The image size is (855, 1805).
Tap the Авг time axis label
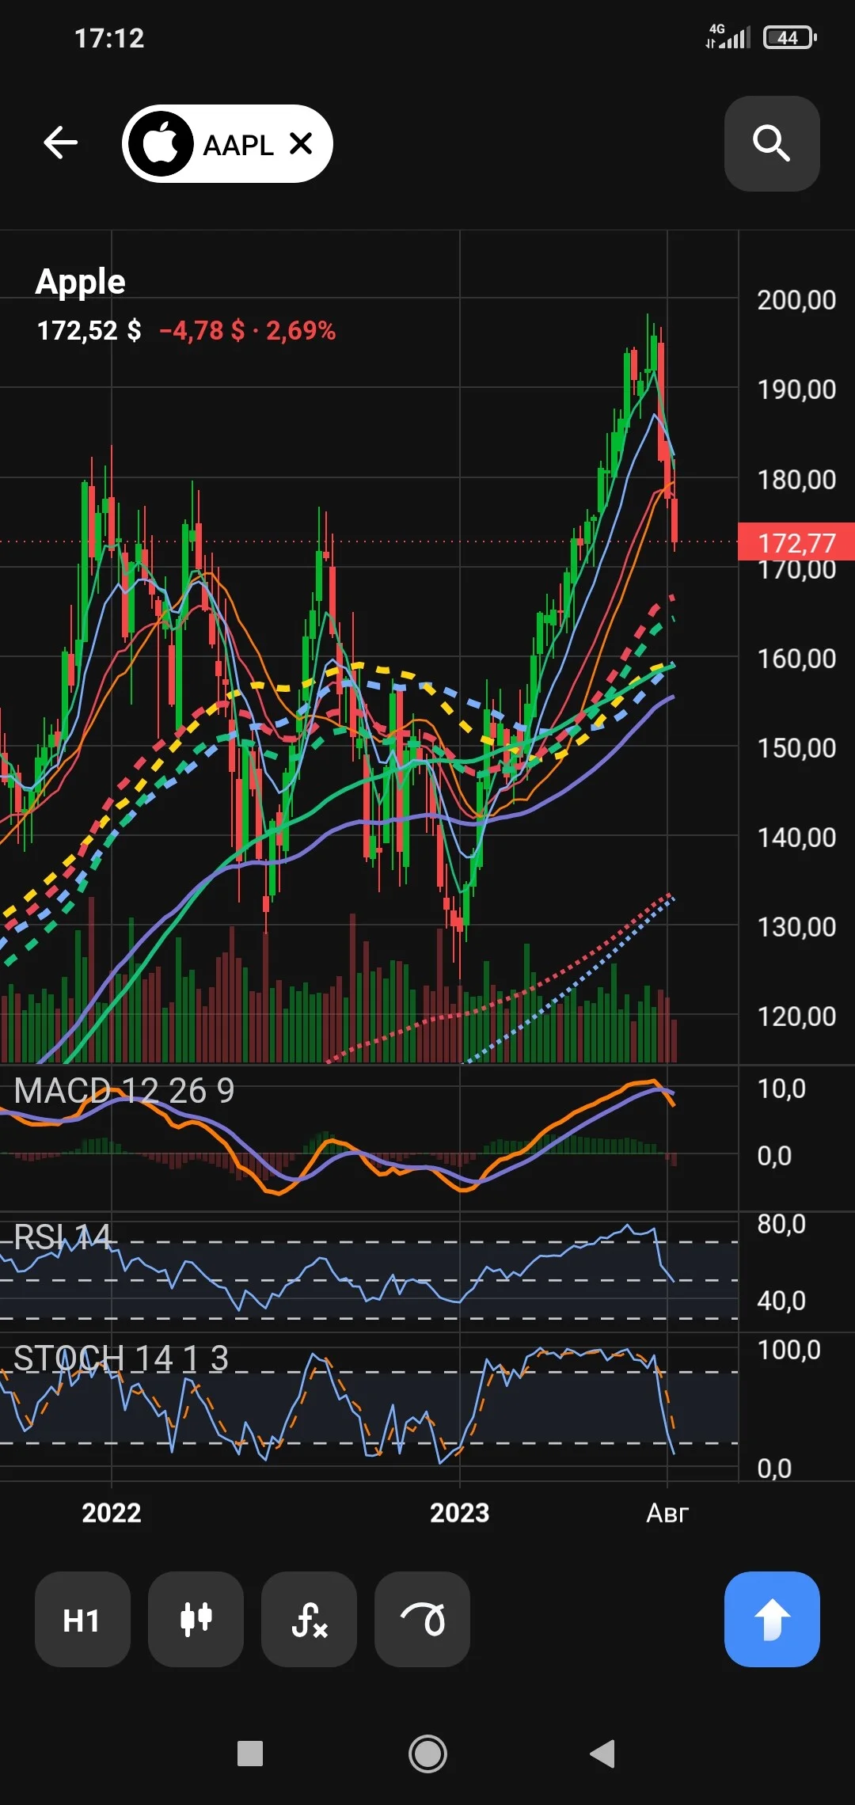pyautogui.click(x=667, y=1513)
